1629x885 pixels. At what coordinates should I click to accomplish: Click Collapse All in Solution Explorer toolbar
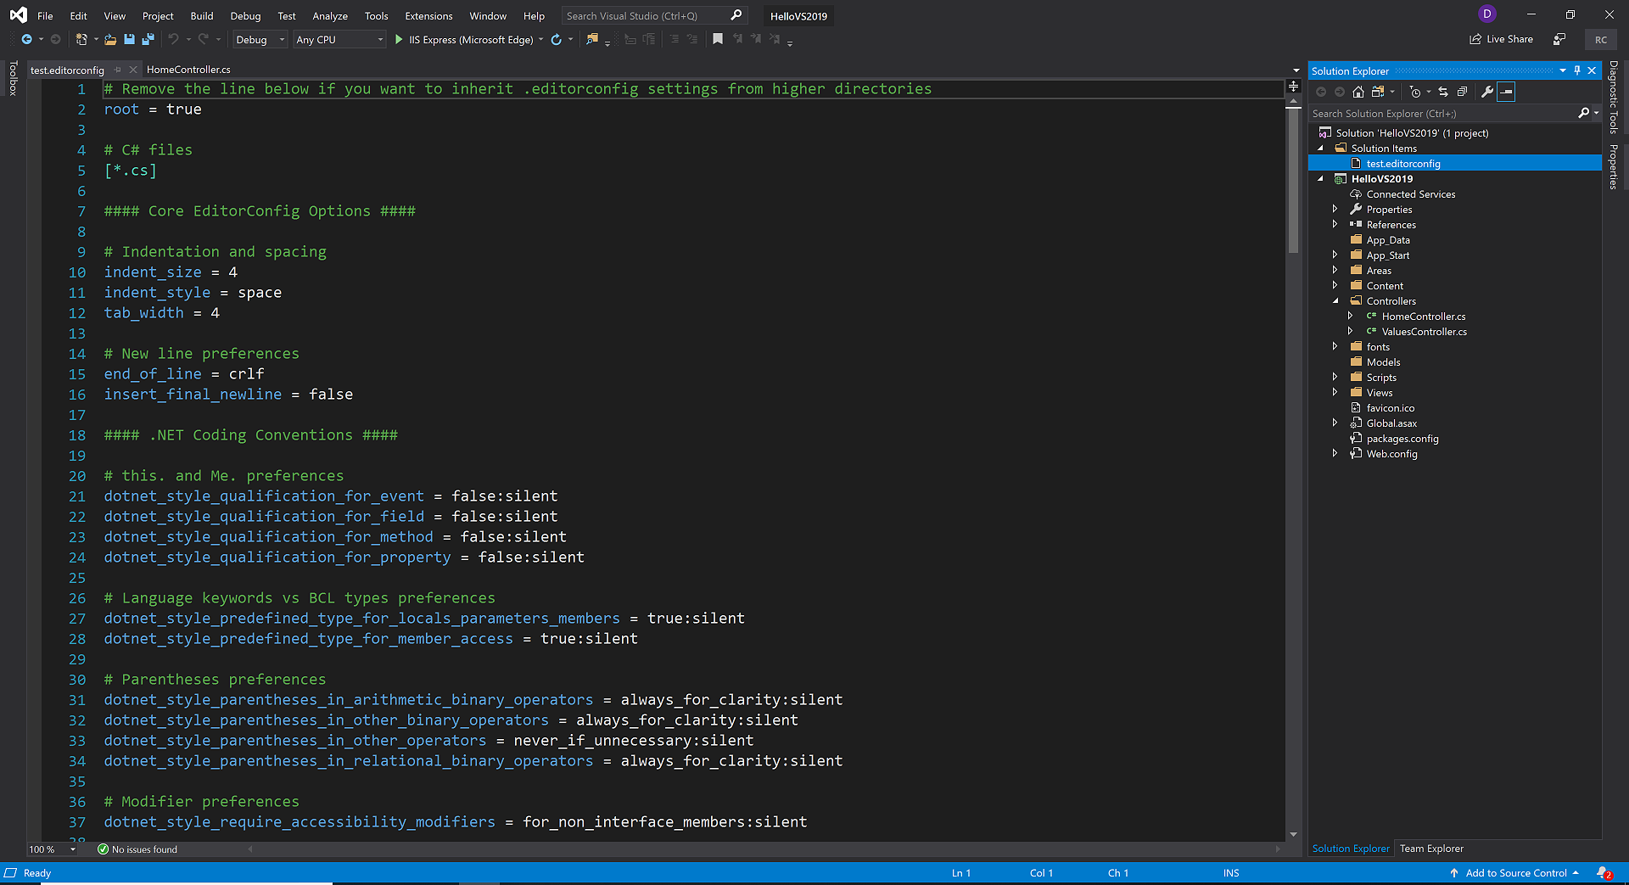click(x=1462, y=92)
